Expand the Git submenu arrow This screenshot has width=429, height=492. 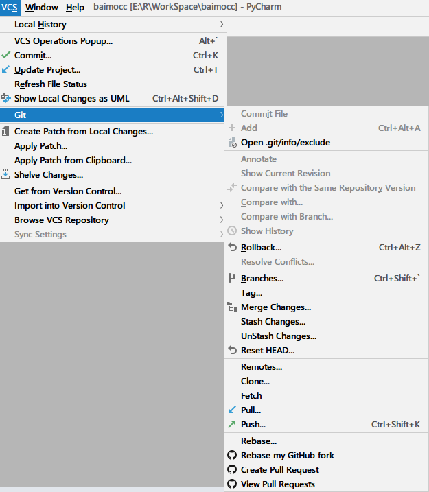pos(221,115)
